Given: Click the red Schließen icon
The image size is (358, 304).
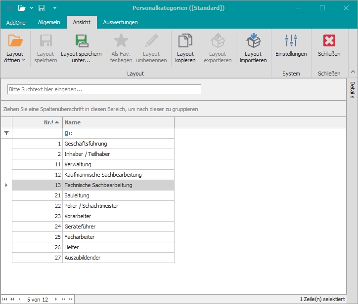Looking at the screenshot, I should point(329,41).
